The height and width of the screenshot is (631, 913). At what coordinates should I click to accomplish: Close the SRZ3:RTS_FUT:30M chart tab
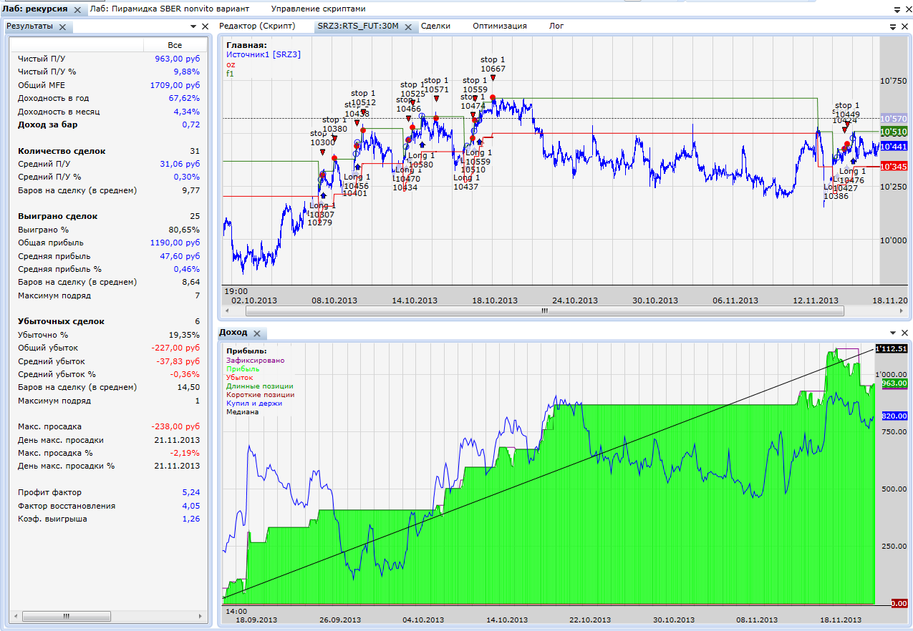coord(408,27)
